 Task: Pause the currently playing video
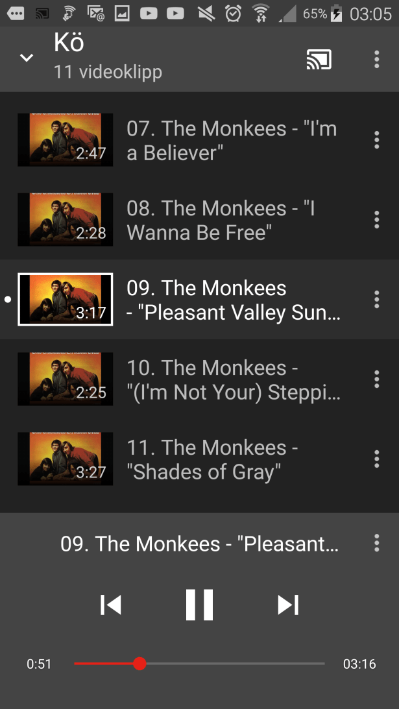[x=199, y=605]
